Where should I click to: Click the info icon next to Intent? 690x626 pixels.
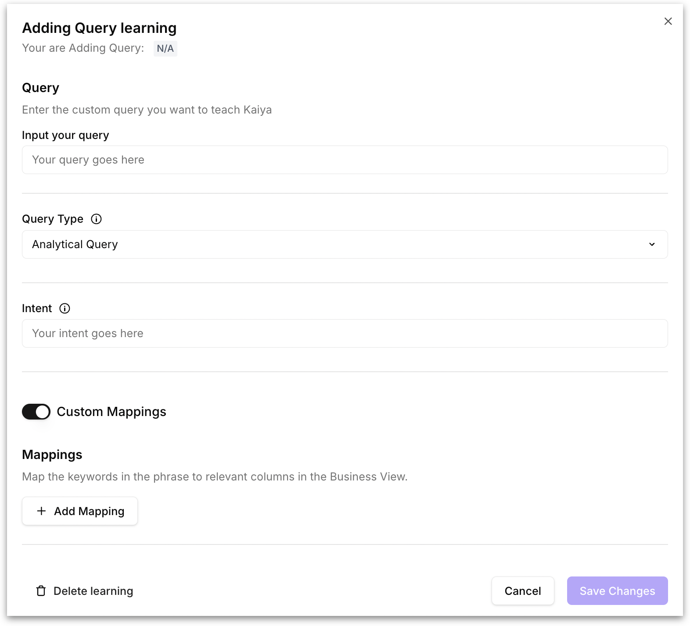click(65, 309)
